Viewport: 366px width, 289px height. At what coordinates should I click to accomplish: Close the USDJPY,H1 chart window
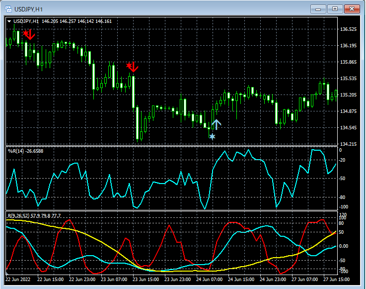(x=352, y=9)
